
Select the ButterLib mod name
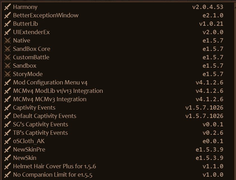pyautogui.click(x=25, y=24)
